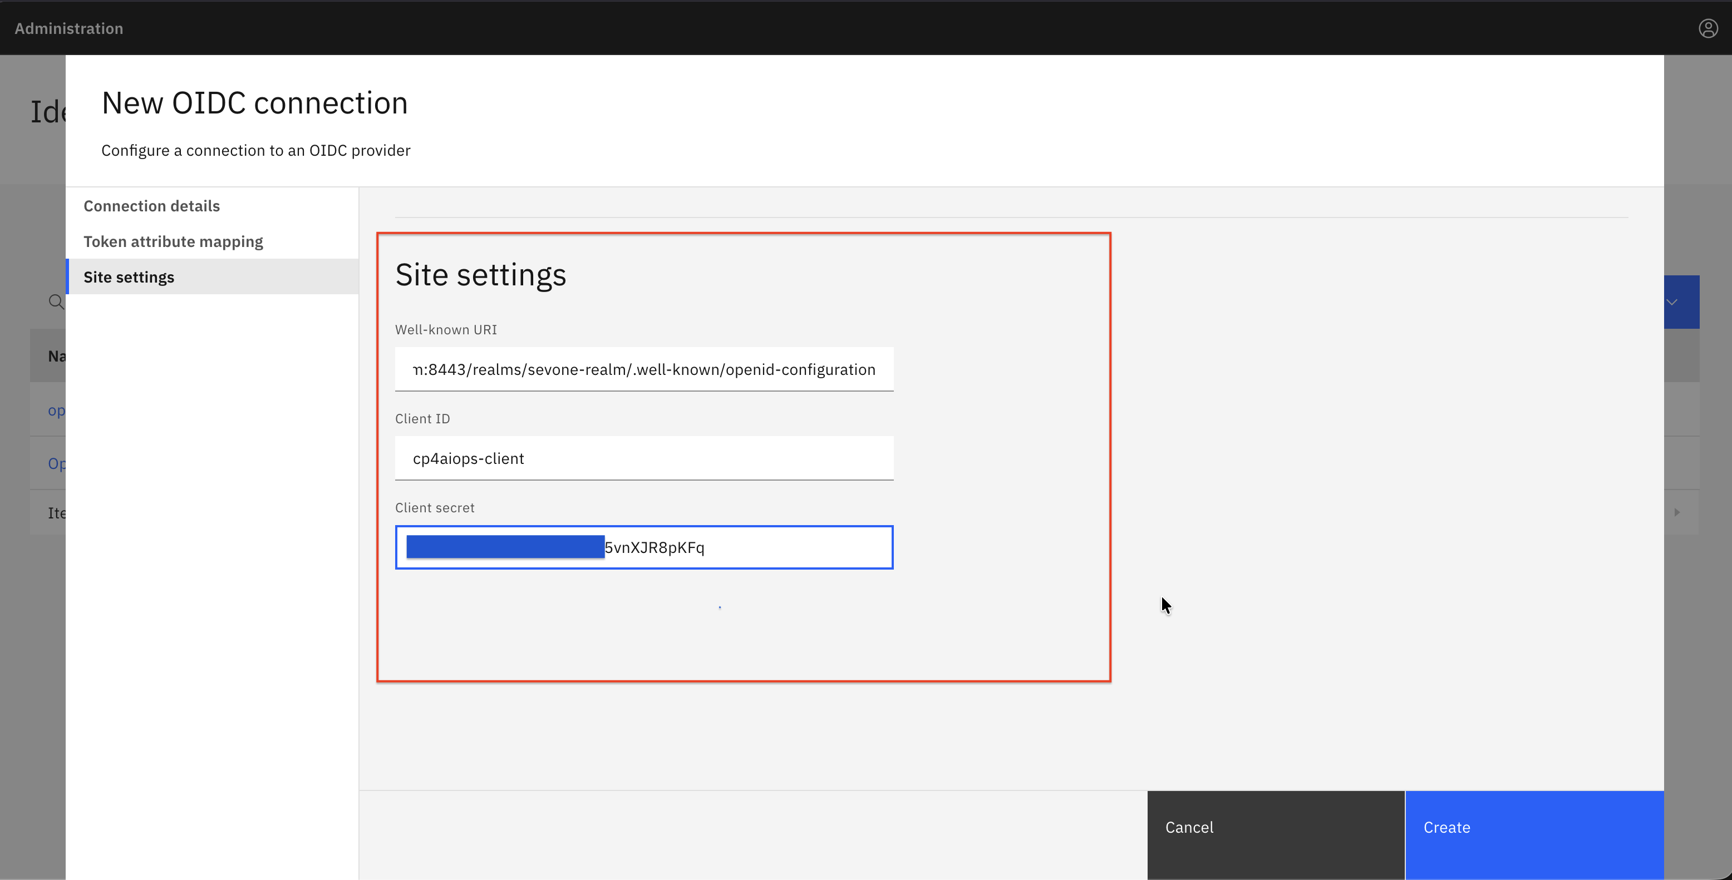Click the Client ID label
The width and height of the screenshot is (1732, 880).
tap(422, 418)
